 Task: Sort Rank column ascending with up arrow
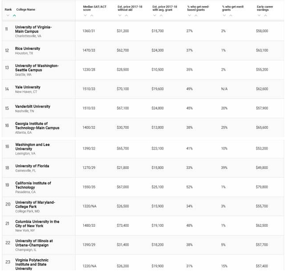coord(15,15)
